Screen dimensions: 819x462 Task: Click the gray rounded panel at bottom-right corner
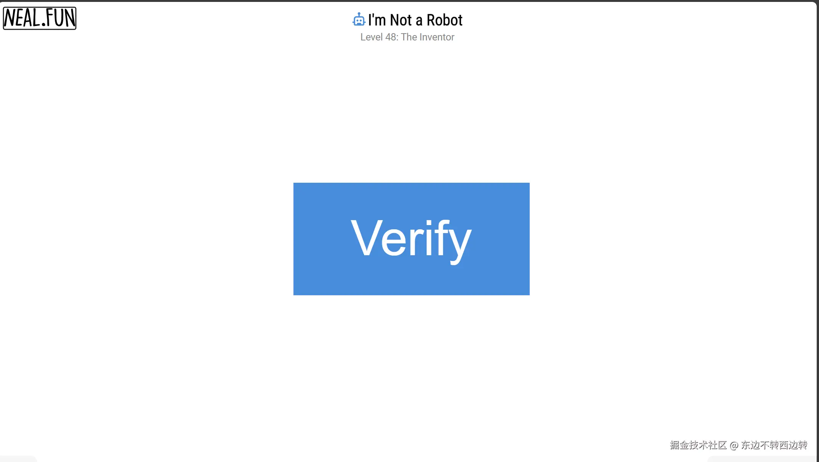pos(761,459)
